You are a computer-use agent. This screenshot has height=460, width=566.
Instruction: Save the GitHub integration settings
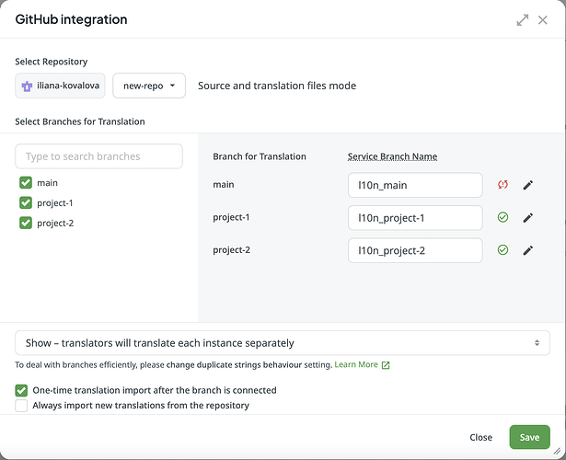pyautogui.click(x=529, y=437)
